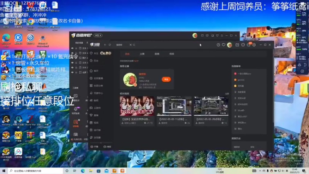The image size is (309, 174).
Task: Open File Explorer from the taskbar
Action: click(91, 171)
